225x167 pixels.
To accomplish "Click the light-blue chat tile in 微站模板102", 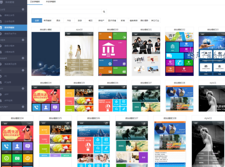I will point(175,56).
